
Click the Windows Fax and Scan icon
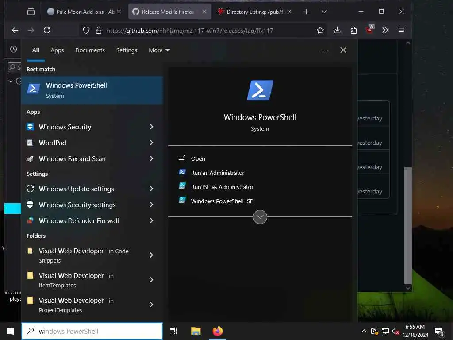coord(30,158)
